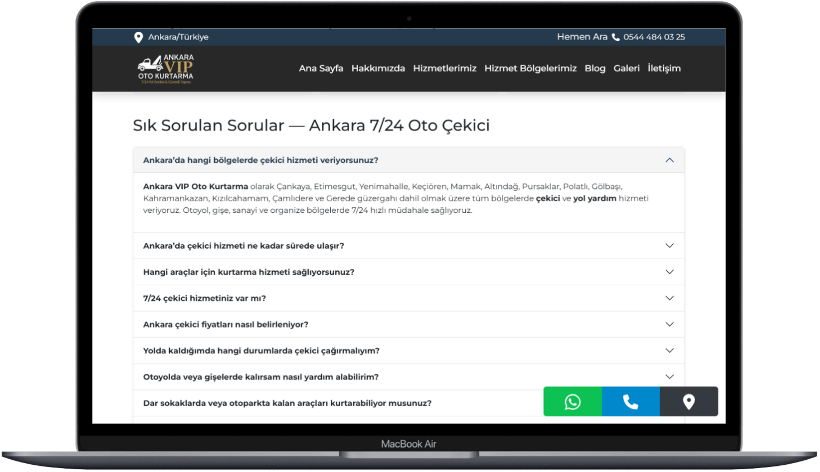820x472 pixels.
Task: Collapse the first FAQ answer via up chevron
Action: pos(669,160)
